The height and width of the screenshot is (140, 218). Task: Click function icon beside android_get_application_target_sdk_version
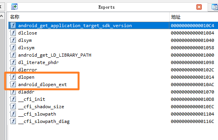click(13, 25)
